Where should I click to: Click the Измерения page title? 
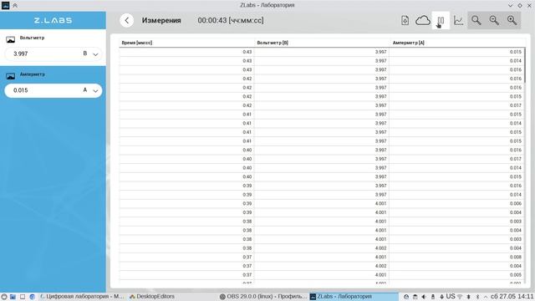pos(161,20)
